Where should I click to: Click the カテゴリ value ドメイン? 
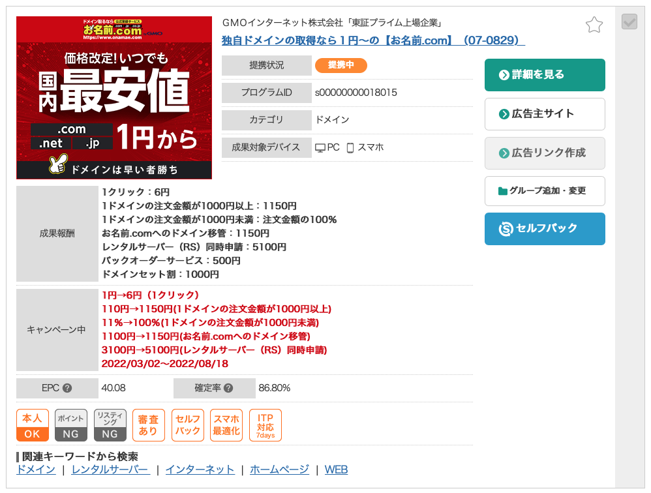[x=332, y=119]
